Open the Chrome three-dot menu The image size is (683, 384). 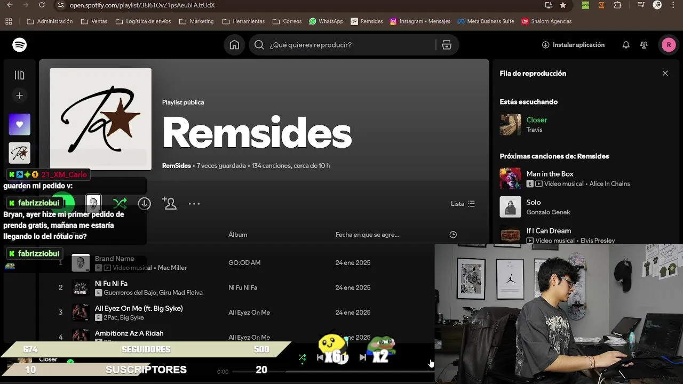point(674,5)
